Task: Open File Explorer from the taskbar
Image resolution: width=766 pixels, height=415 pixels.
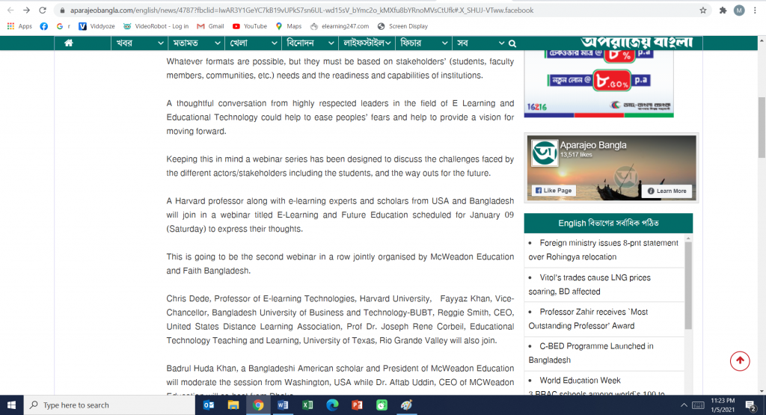Action: [233, 405]
